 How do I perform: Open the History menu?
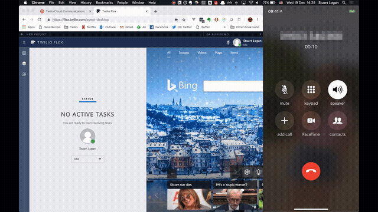86,2
